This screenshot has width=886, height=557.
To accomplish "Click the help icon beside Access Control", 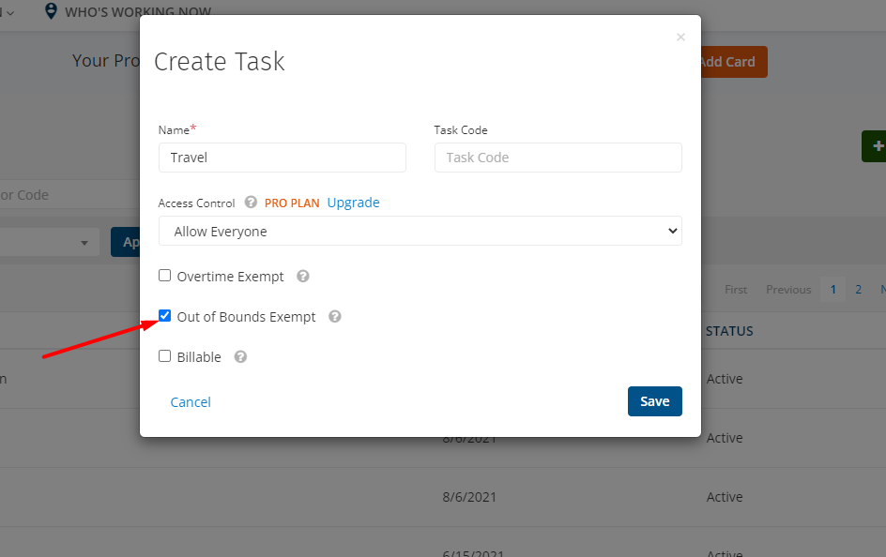I will point(251,203).
